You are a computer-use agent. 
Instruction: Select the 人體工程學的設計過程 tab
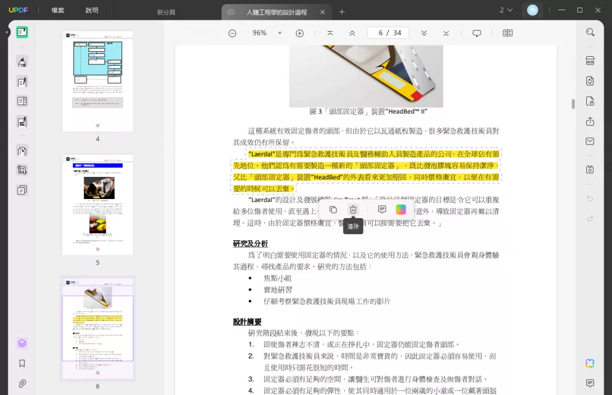tap(277, 12)
